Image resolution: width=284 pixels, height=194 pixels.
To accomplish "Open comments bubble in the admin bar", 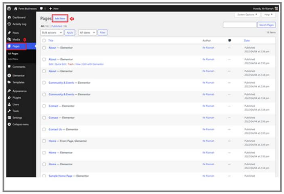I will tap(41, 9).
